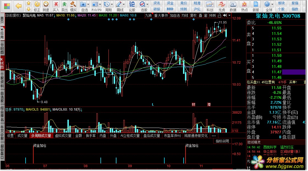Click the 板块 sectors button
The height and width of the screenshot is (171, 308).
coord(282,3)
